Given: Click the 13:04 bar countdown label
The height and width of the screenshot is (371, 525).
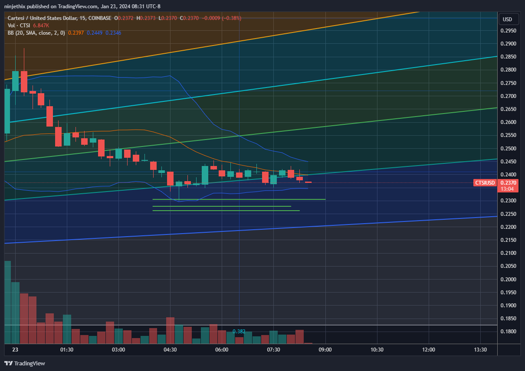Looking at the screenshot, I should pos(507,189).
